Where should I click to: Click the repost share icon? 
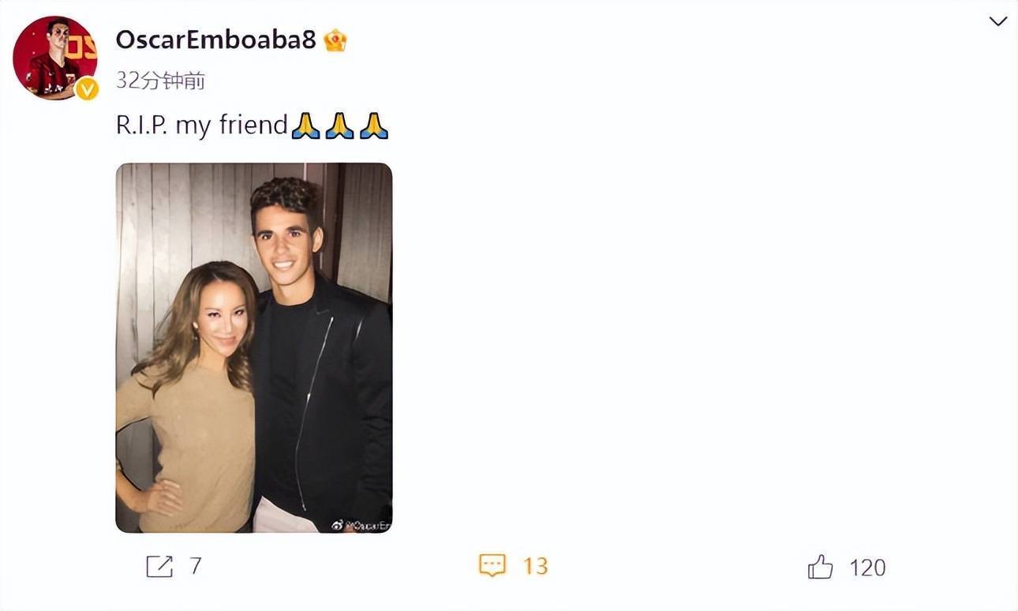159,566
